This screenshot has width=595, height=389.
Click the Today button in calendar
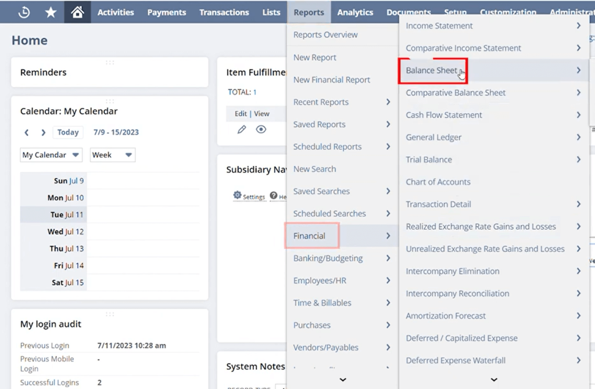[x=68, y=132]
